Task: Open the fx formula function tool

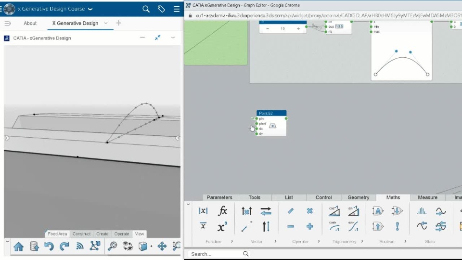Action: (222, 211)
